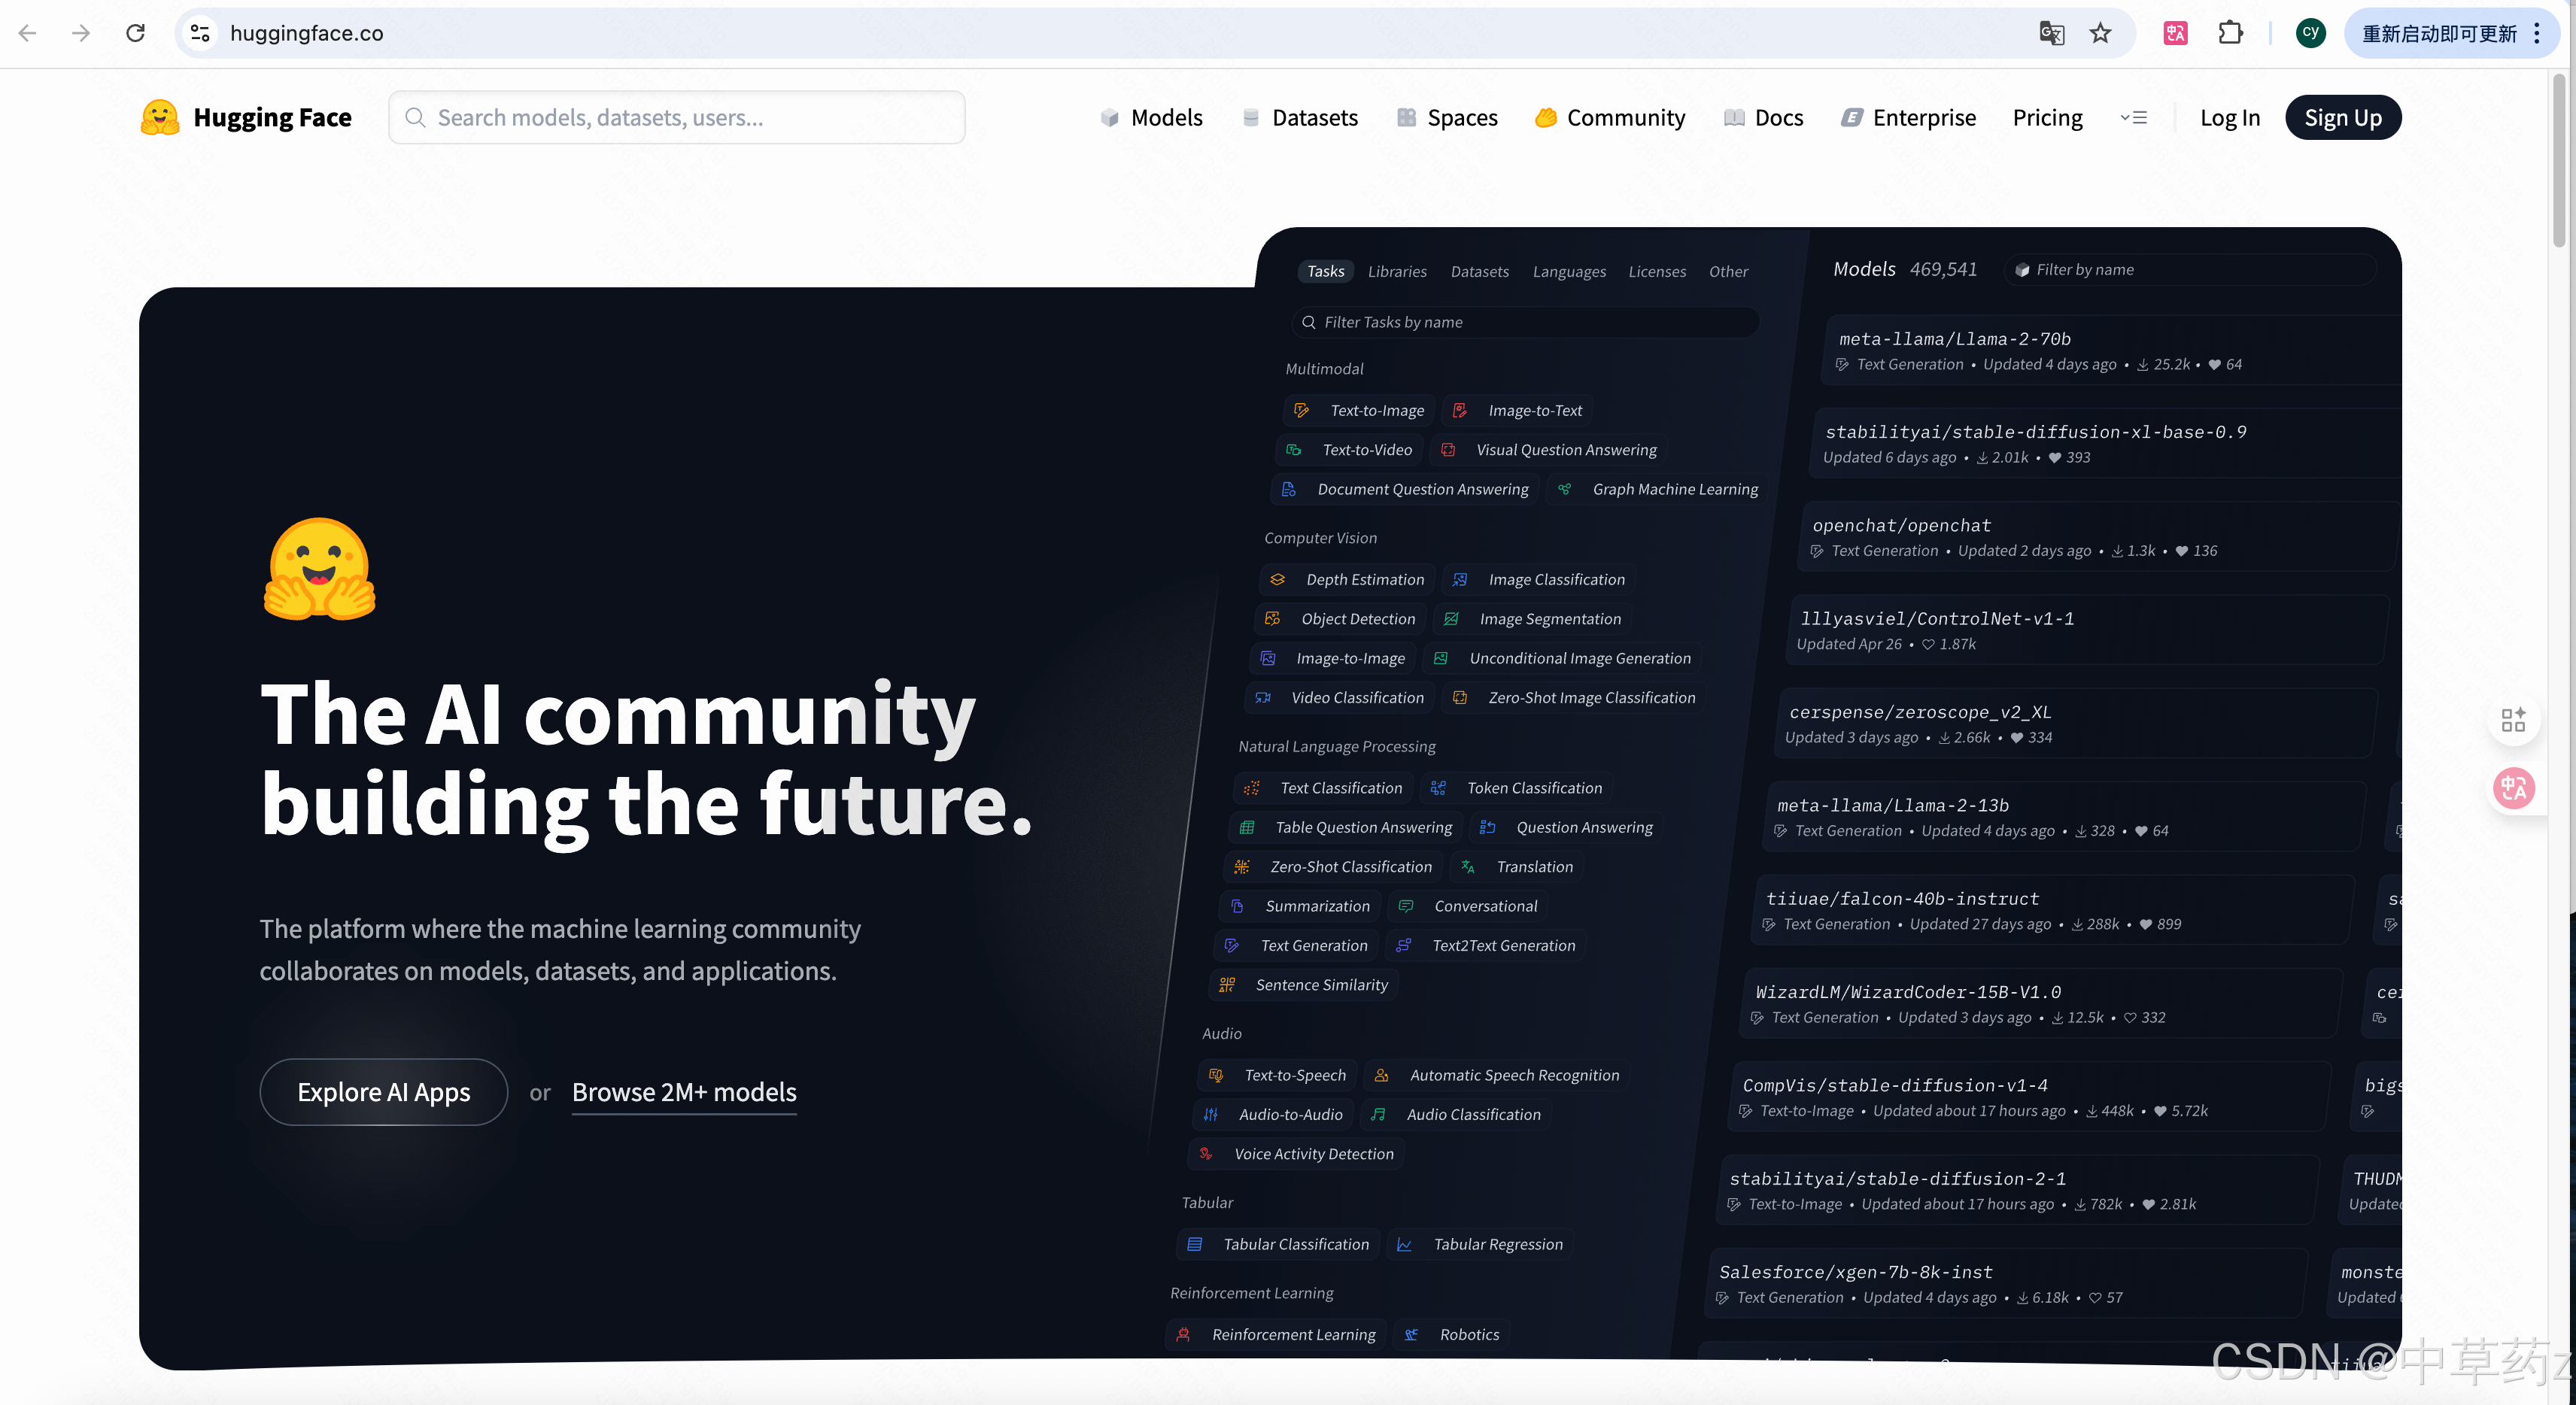Image resolution: width=2576 pixels, height=1405 pixels.
Task: Bookmark this page with the star icon
Action: (2100, 33)
